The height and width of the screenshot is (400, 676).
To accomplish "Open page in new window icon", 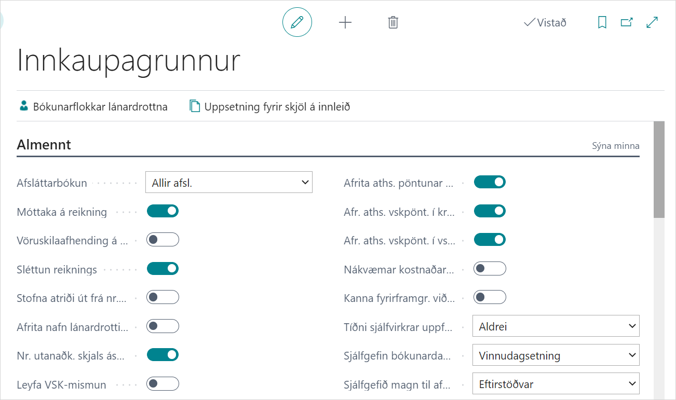I will (627, 22).
